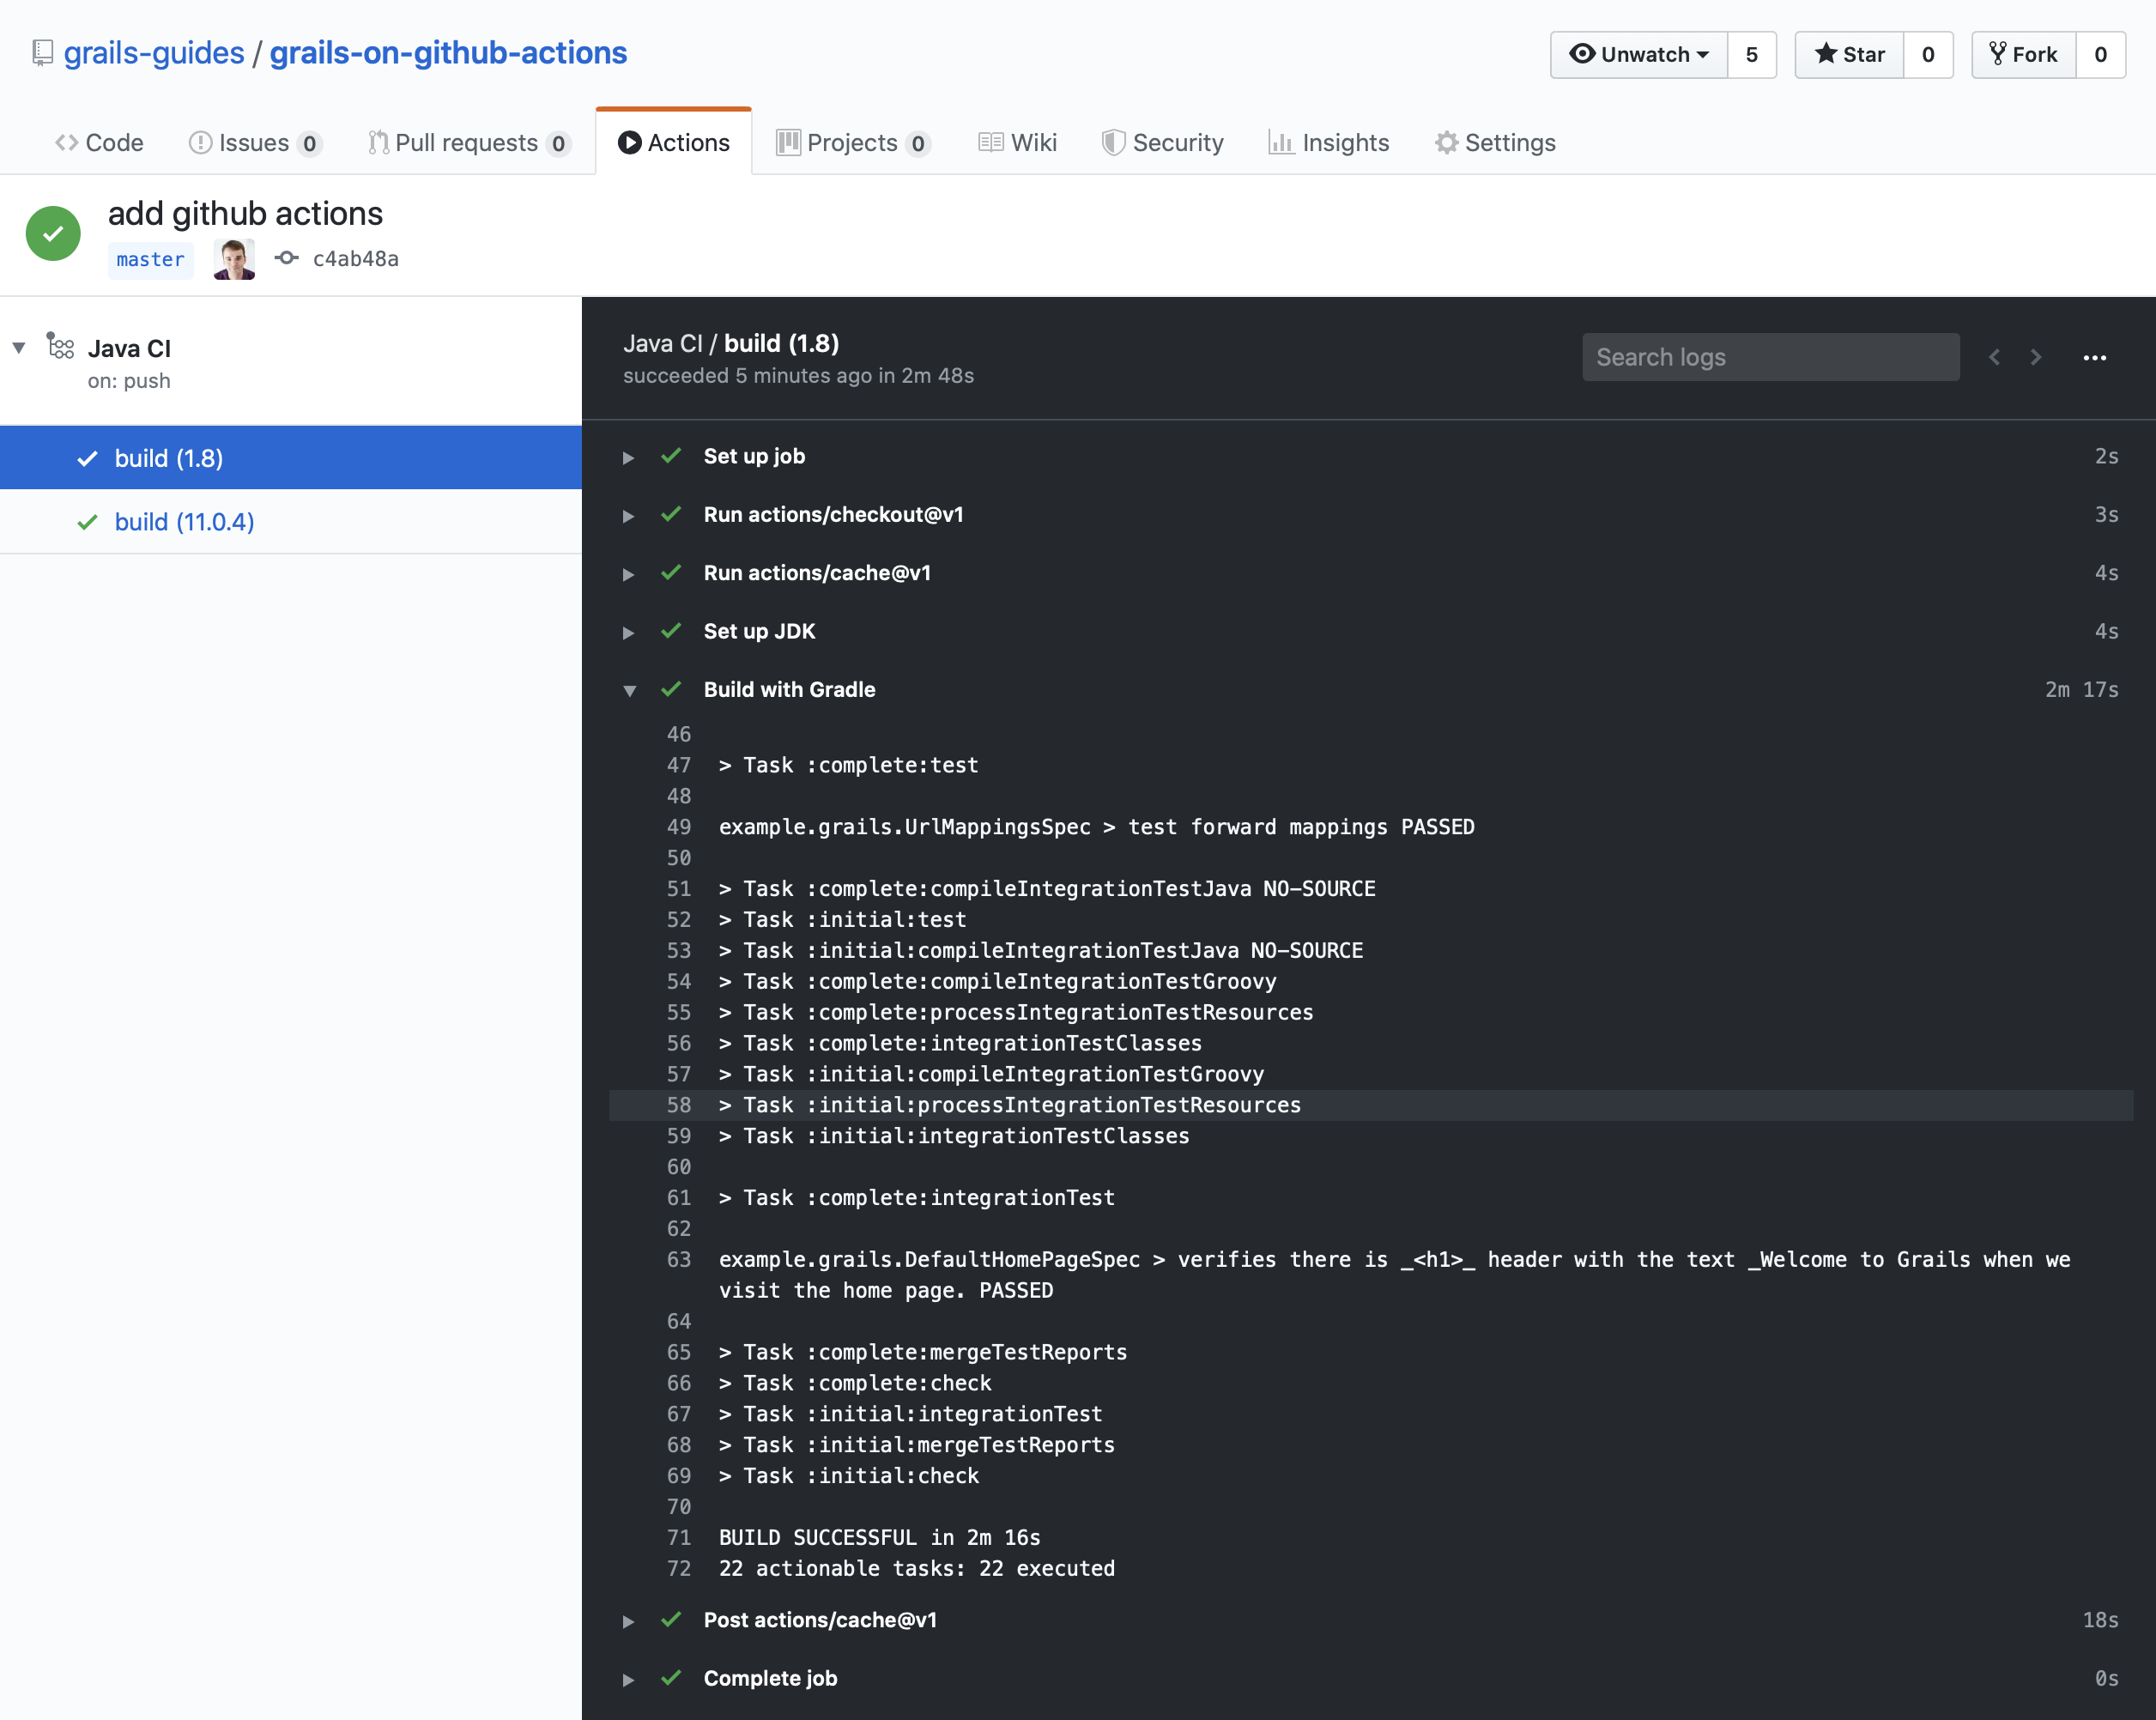
Task: Click the stargazers count next to Star
Action: pos(1928,54)
